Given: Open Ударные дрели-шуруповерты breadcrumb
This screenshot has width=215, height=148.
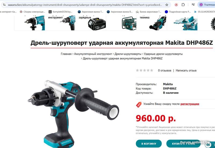Looking at the screenshot, I should coord(163,54).
